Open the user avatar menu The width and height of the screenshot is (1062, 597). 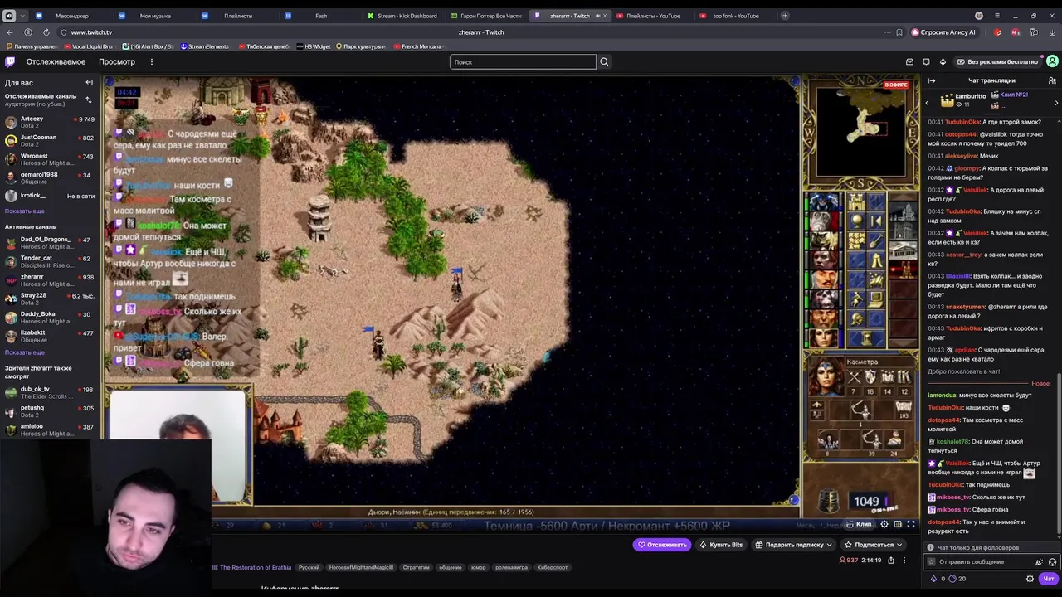tap(1052, 61)
